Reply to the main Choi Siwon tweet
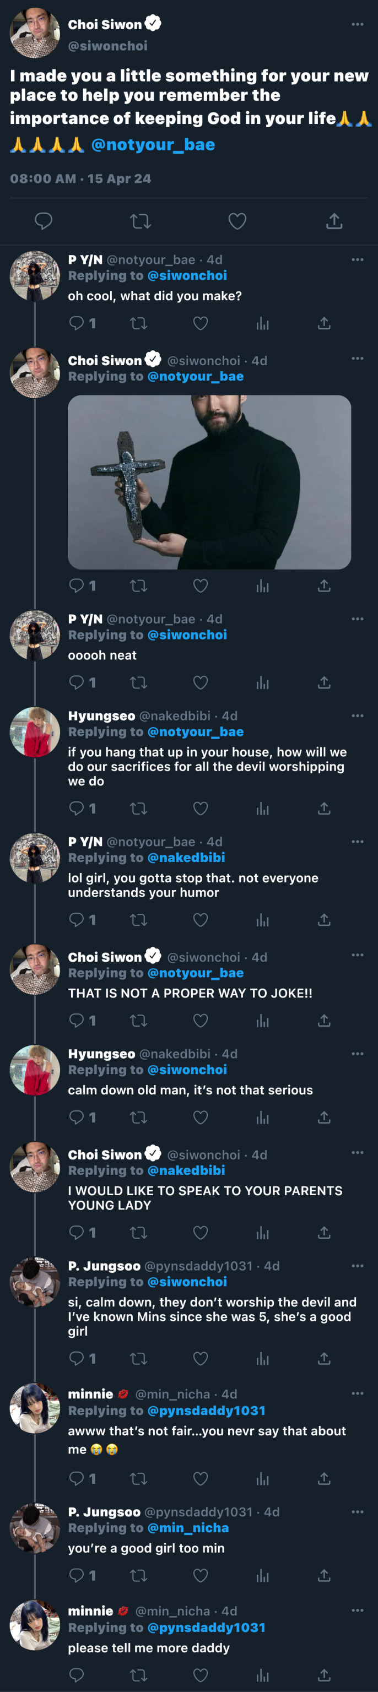The height and width of the screenshot is (1692, 378). coord(44,221)
